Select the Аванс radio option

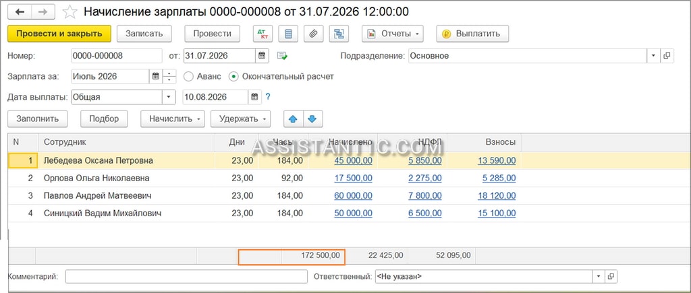(x=189, y=77)
